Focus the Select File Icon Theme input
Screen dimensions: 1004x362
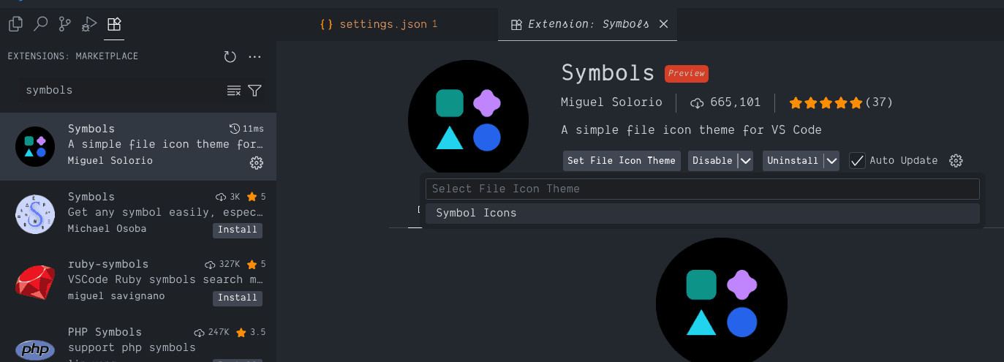pos(702,189)
